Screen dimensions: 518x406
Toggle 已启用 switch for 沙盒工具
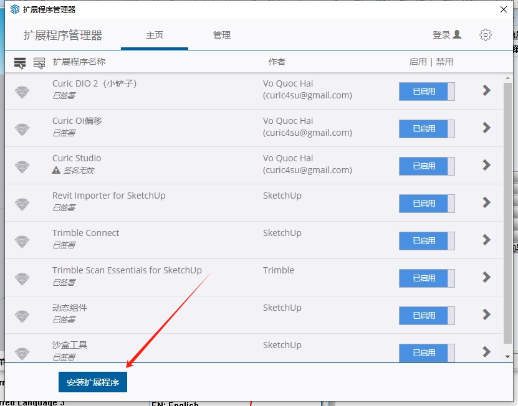(x=427, y=352)
